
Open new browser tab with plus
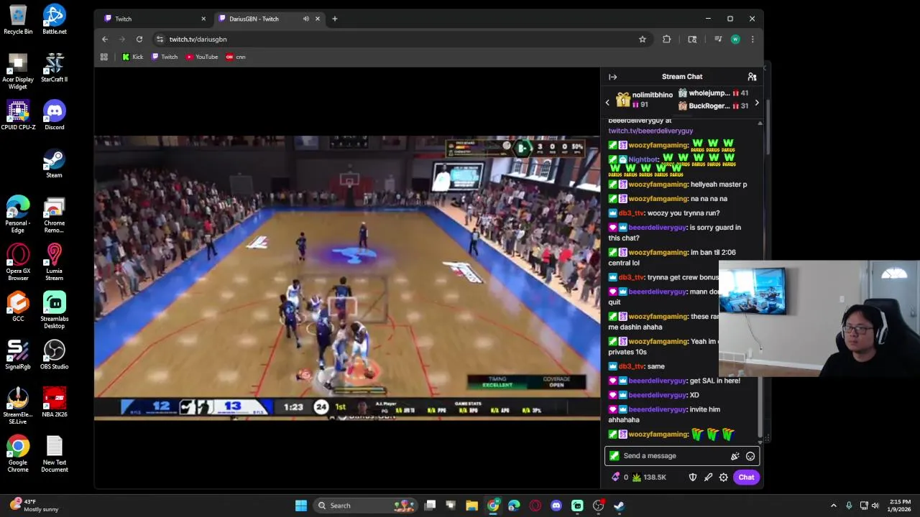click(x=334, y=19)
